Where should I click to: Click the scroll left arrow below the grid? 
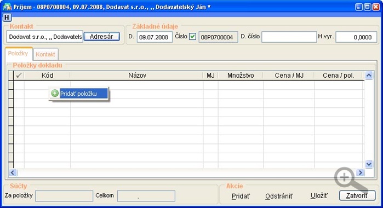tap(13, 172)
